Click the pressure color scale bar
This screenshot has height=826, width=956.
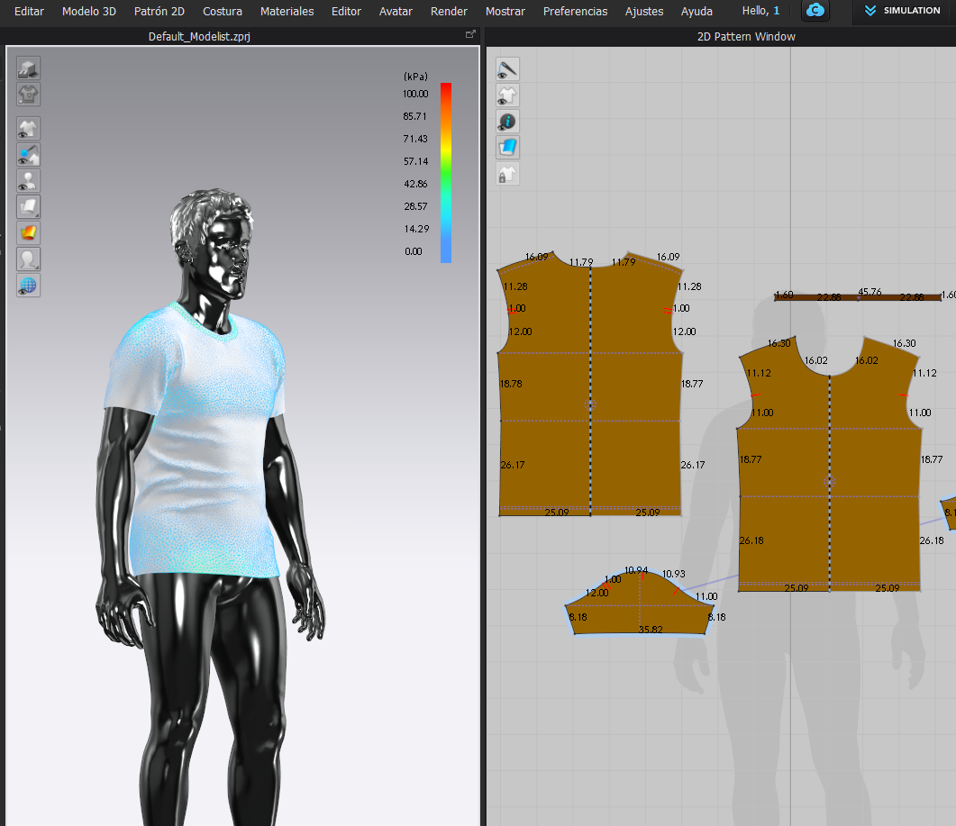coord(446,172)
